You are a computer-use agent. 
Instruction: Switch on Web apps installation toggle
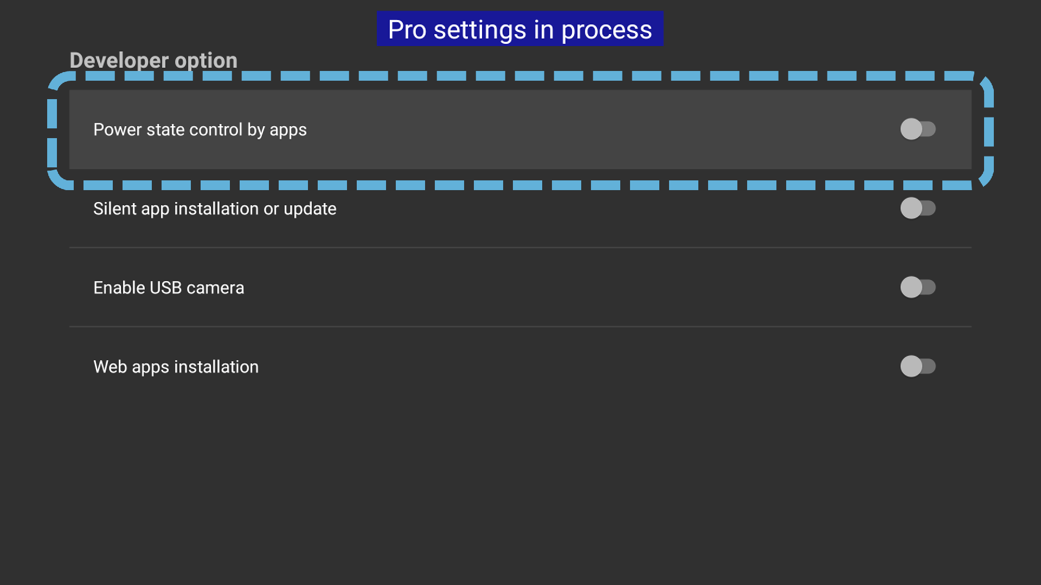918,366
